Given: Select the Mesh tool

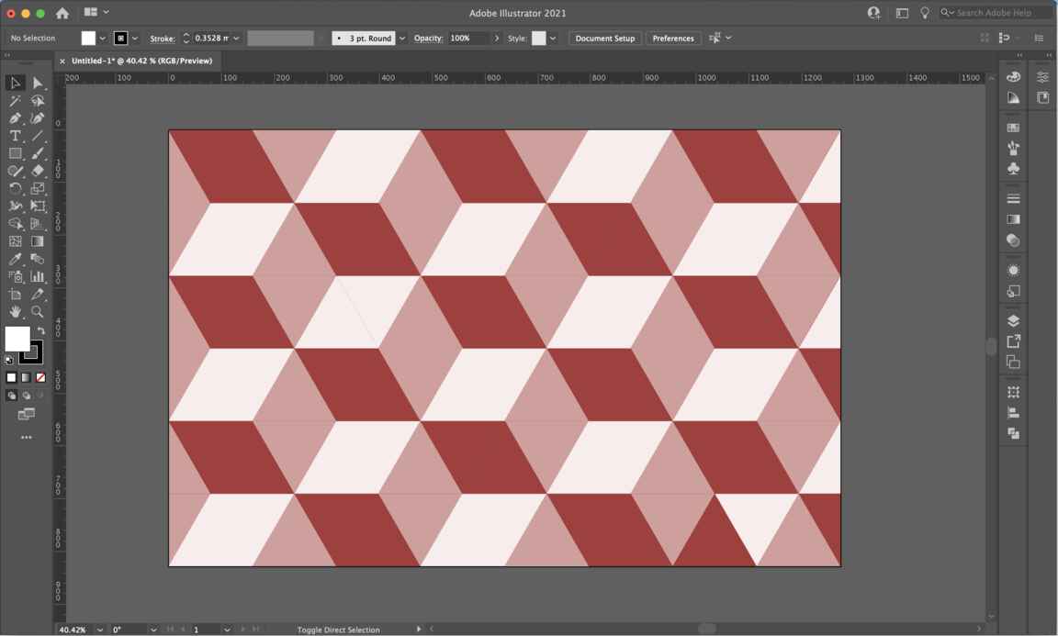Looking at the screenshot, I should coord(15,241).
